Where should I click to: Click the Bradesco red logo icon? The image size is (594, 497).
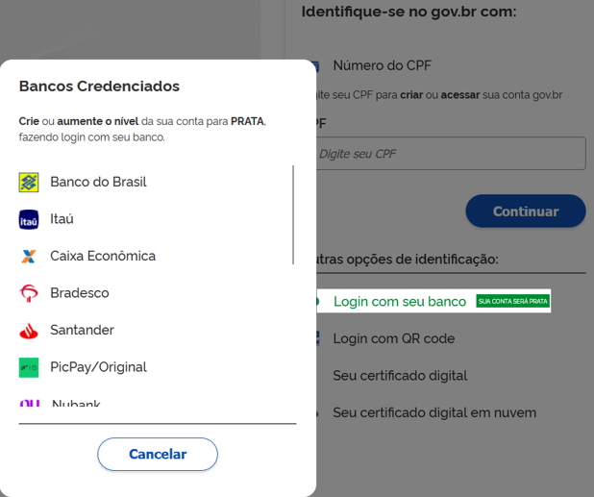29,293
